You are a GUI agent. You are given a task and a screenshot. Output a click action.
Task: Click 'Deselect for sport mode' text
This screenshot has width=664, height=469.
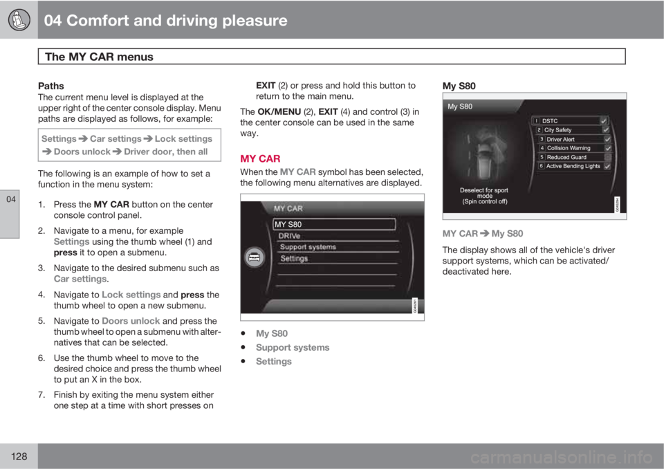484,196
